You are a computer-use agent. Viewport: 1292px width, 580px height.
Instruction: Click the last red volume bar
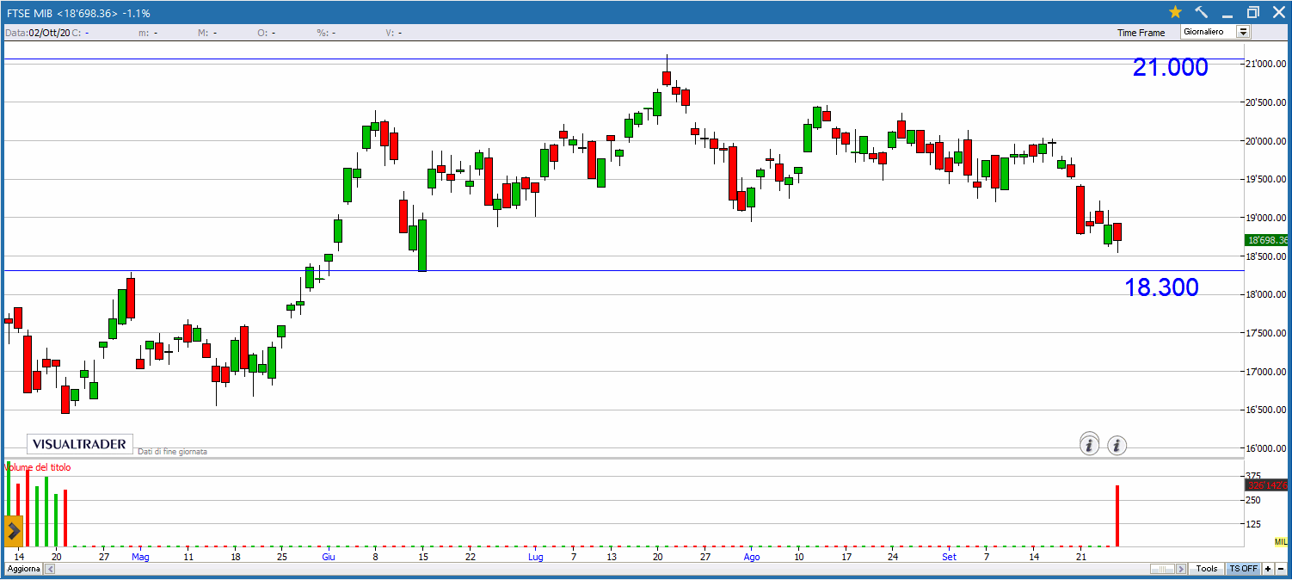[1117, 516]
